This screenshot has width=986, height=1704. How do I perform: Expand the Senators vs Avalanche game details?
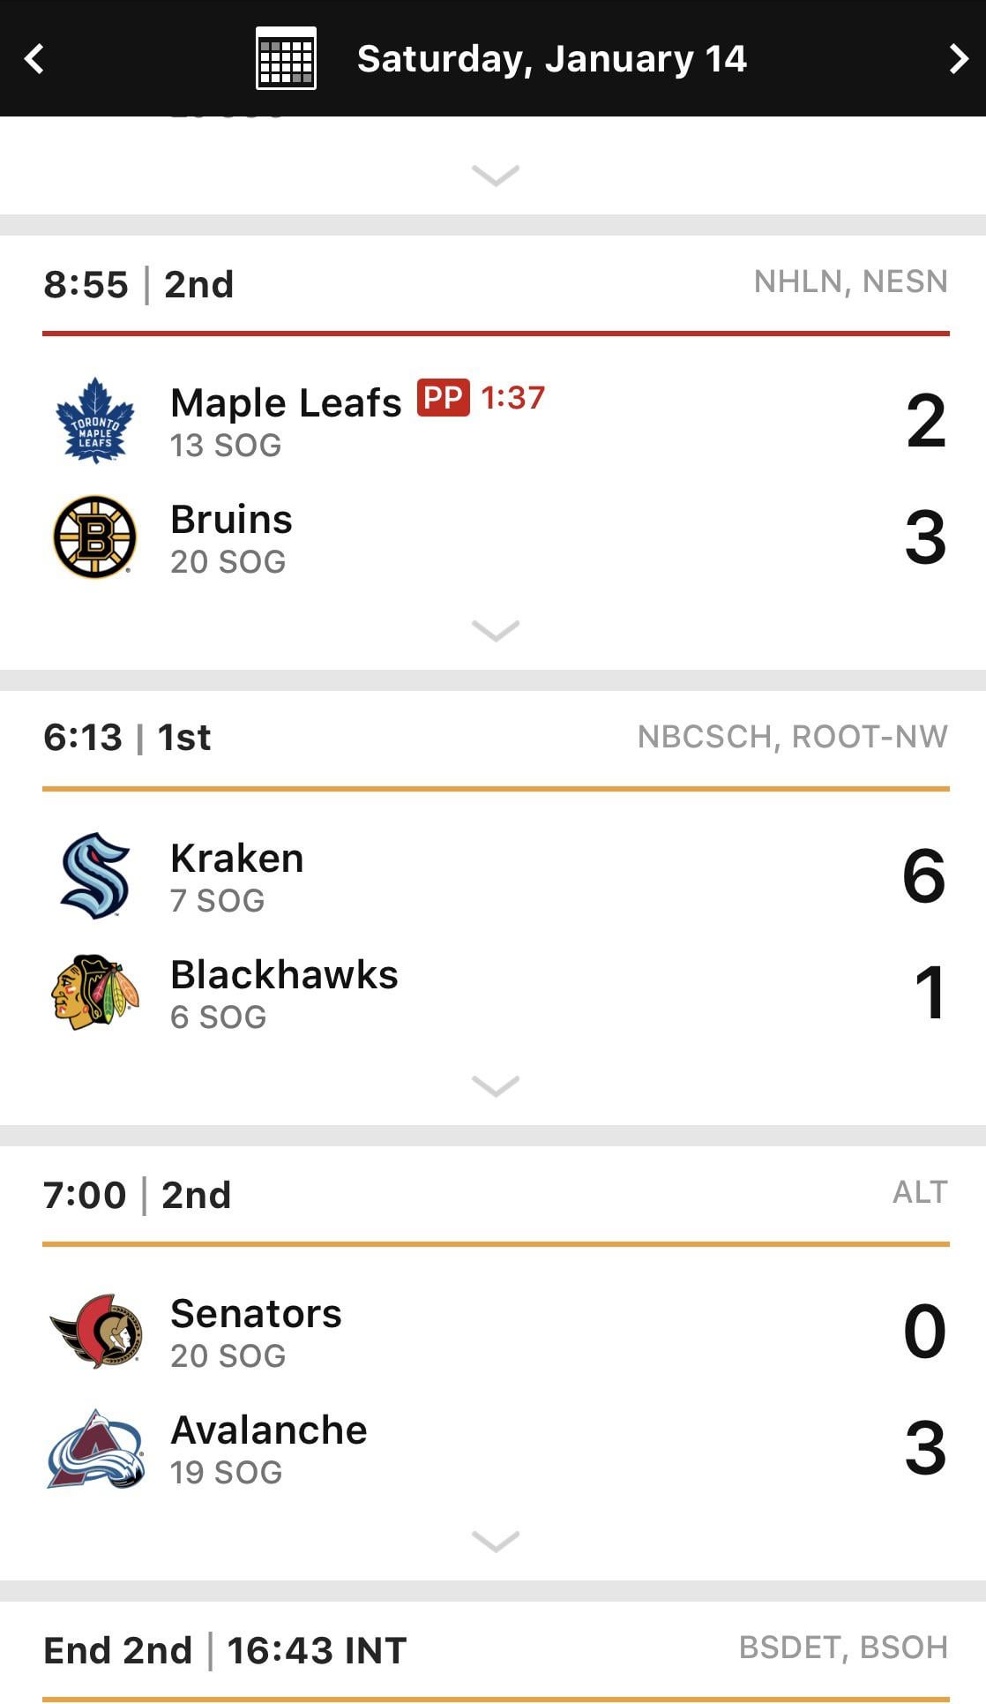coord(496,1541)
